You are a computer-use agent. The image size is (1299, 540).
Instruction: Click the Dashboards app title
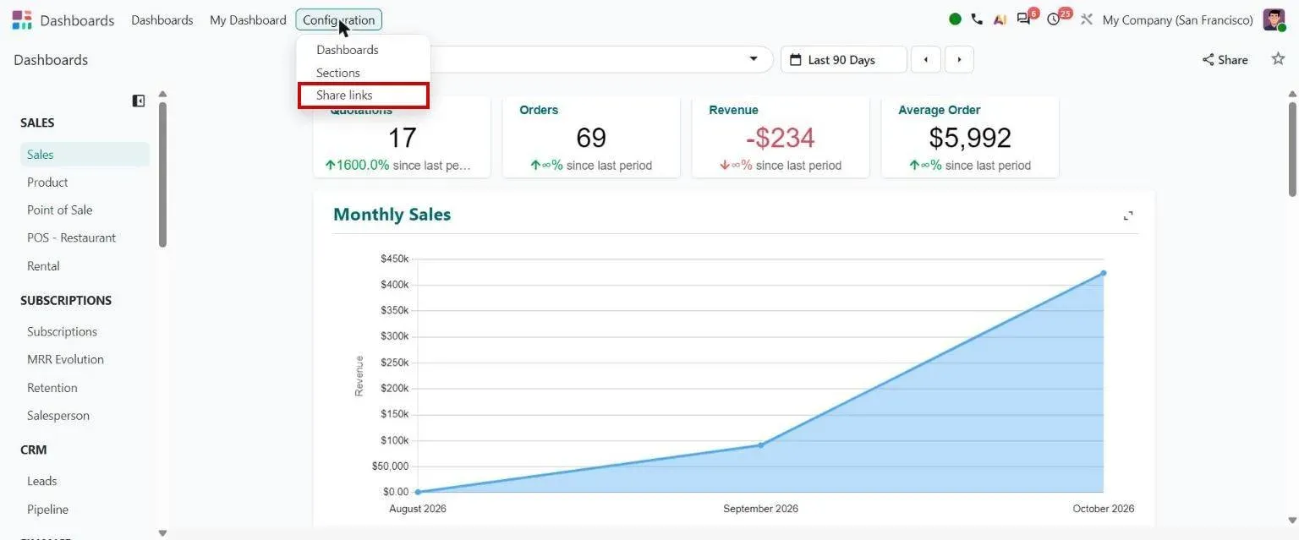click(77, 20)
